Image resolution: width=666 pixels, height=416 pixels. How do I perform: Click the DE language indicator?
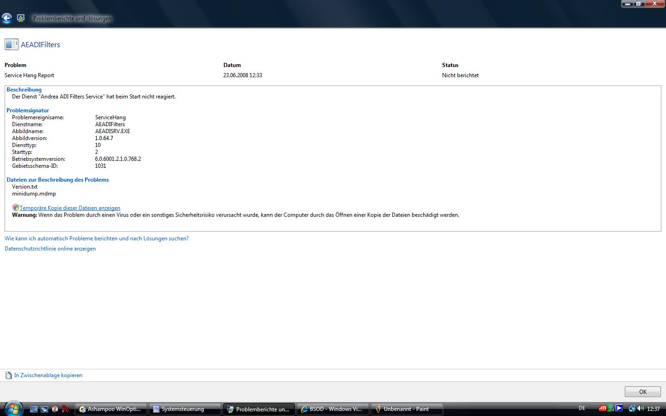click(582, 408)
